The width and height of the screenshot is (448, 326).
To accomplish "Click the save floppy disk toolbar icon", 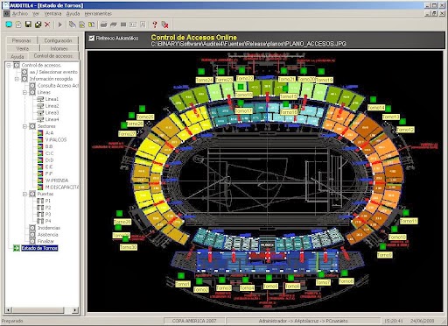I will (x=28, y=25).
